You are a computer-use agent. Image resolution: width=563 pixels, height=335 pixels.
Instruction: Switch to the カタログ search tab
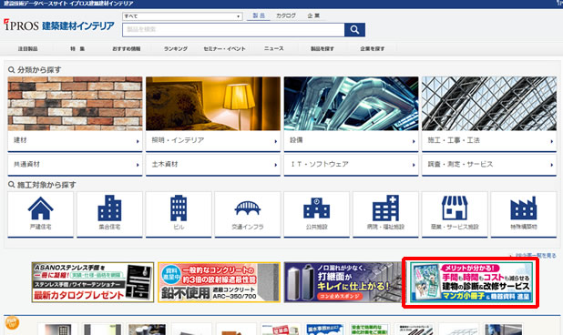click(x=286, y=15)
